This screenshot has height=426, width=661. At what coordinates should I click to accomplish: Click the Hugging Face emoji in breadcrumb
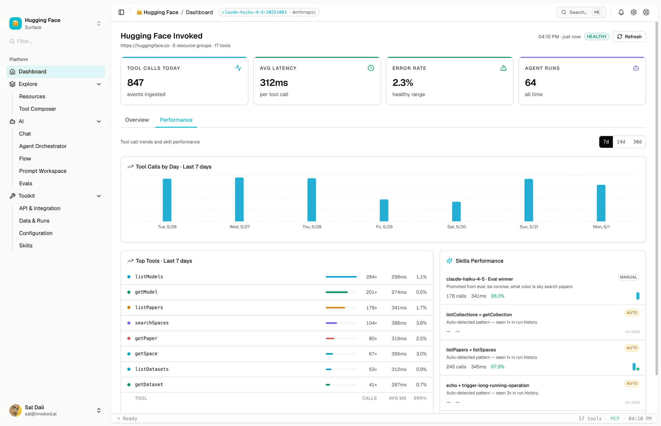click(139, 12)
